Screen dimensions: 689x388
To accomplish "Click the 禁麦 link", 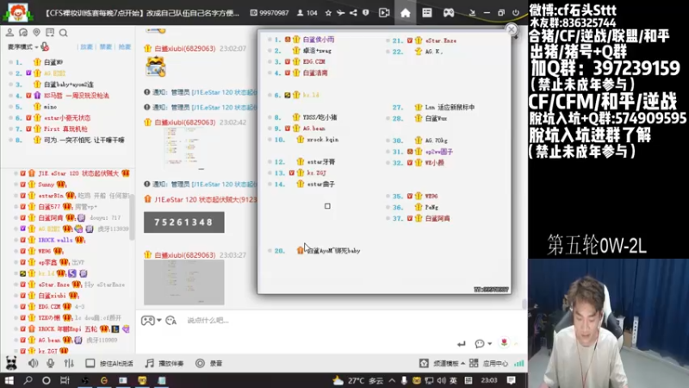I will [105, 47].
